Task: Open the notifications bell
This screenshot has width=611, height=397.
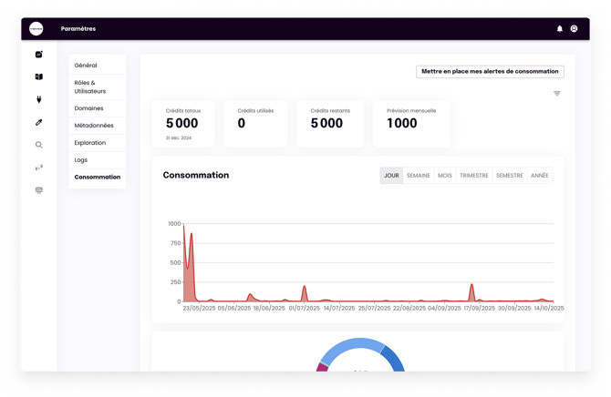Action: 560,29
